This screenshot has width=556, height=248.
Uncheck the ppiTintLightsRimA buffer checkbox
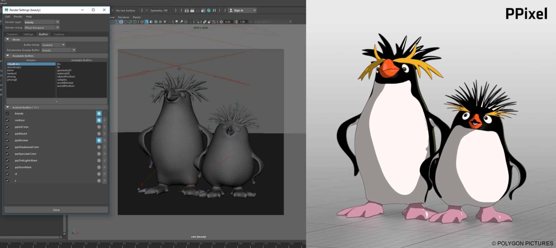(7, 160)
